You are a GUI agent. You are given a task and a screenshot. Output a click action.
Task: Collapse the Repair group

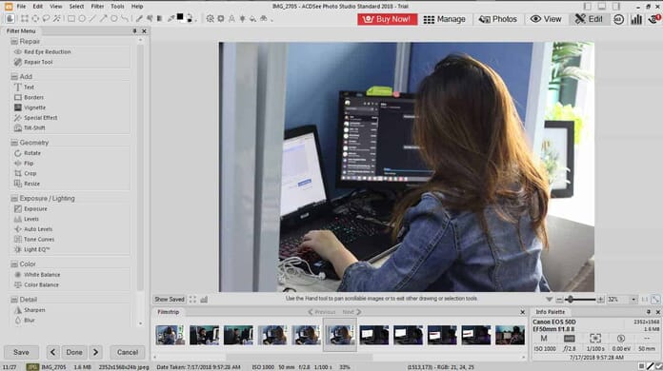coord(14,41)
